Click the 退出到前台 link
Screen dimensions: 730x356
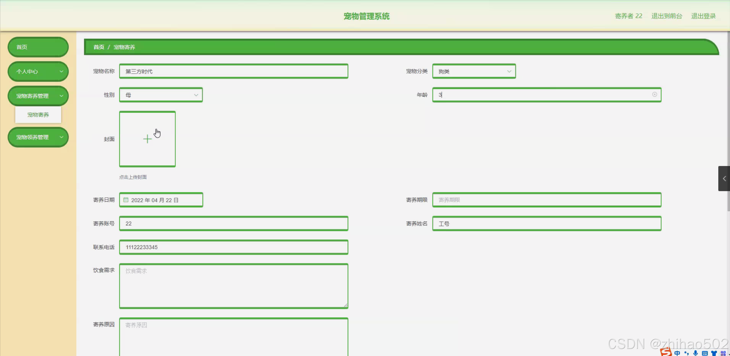(667, 16)
